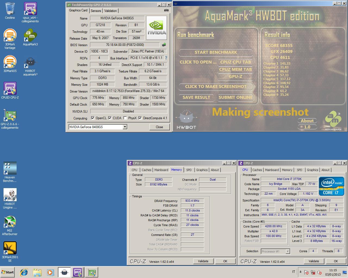The image size is (348, 278).
Task: Click the DRAM Frequency 933.4 MHz field
Action: 192,201
